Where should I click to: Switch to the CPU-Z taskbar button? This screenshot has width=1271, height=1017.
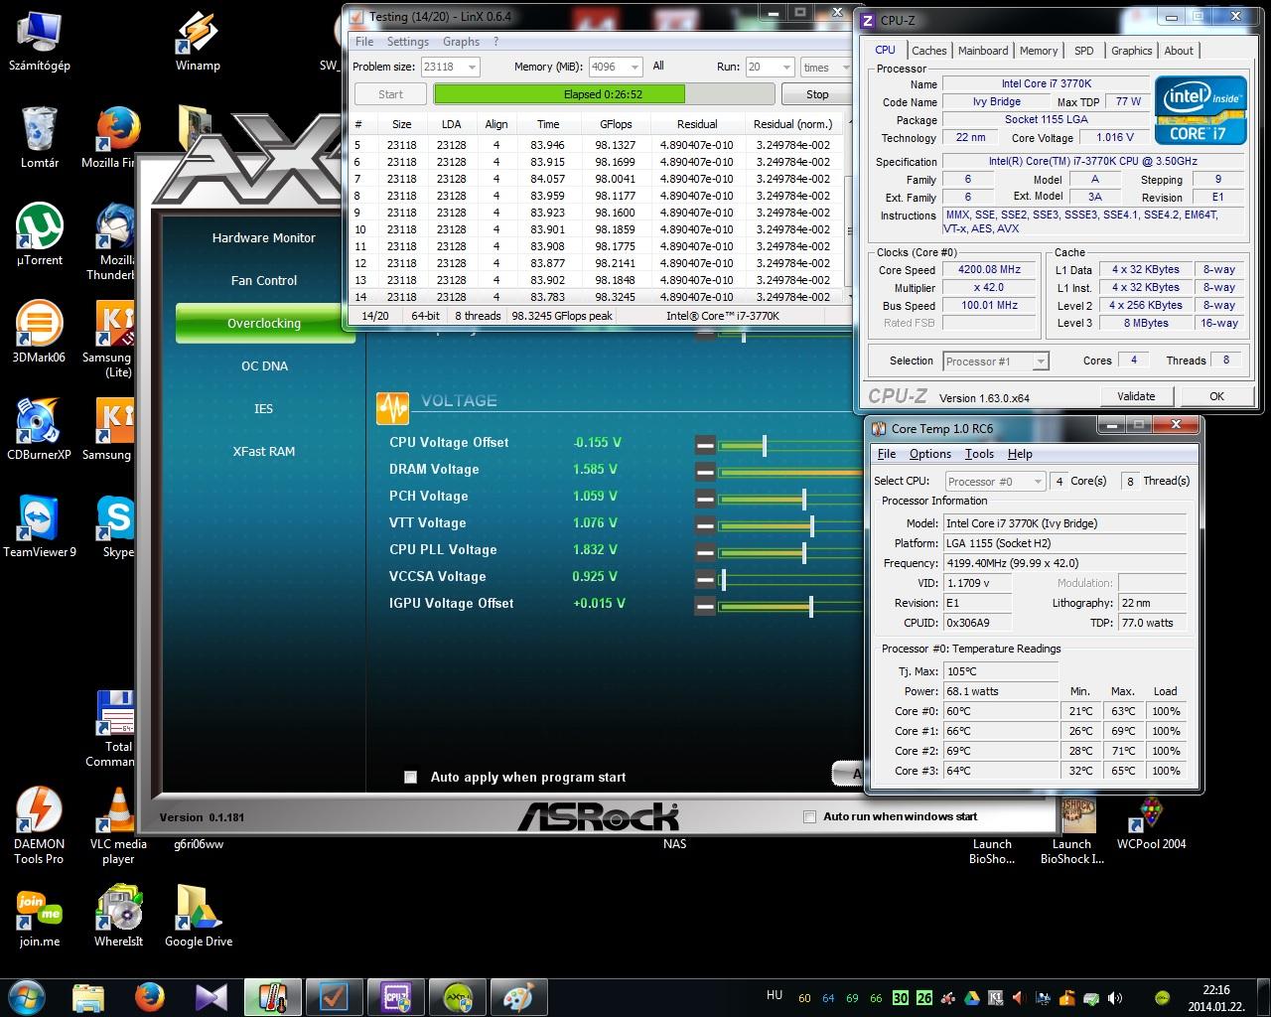[395, 996]
